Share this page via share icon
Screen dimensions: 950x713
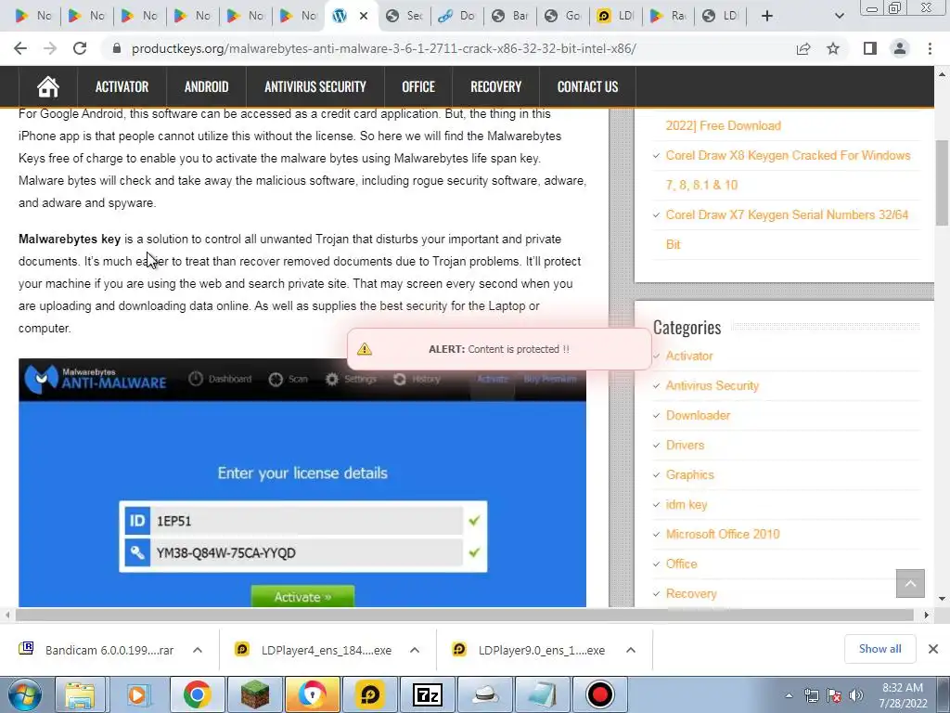[x=803, y=48]
